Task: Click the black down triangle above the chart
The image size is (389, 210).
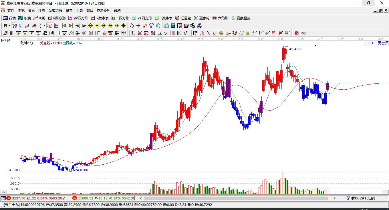Action: coord(315,45)
